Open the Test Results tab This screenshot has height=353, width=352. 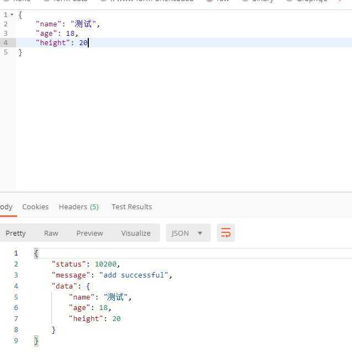pyautogui.click(x=132, y=207)
